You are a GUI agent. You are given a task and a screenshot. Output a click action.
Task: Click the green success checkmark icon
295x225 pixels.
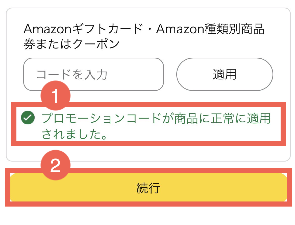(28, 118)
